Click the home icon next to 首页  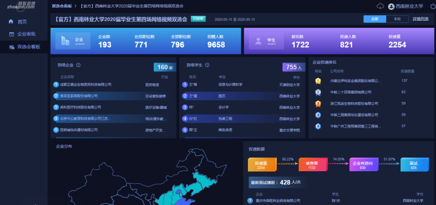click(11, 21)
